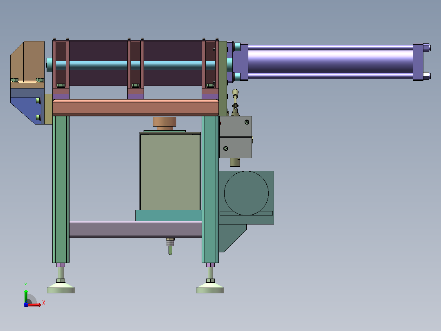Select the right green vertical leg
Viewport: 441px width, 331px height.
click(210, 189)
